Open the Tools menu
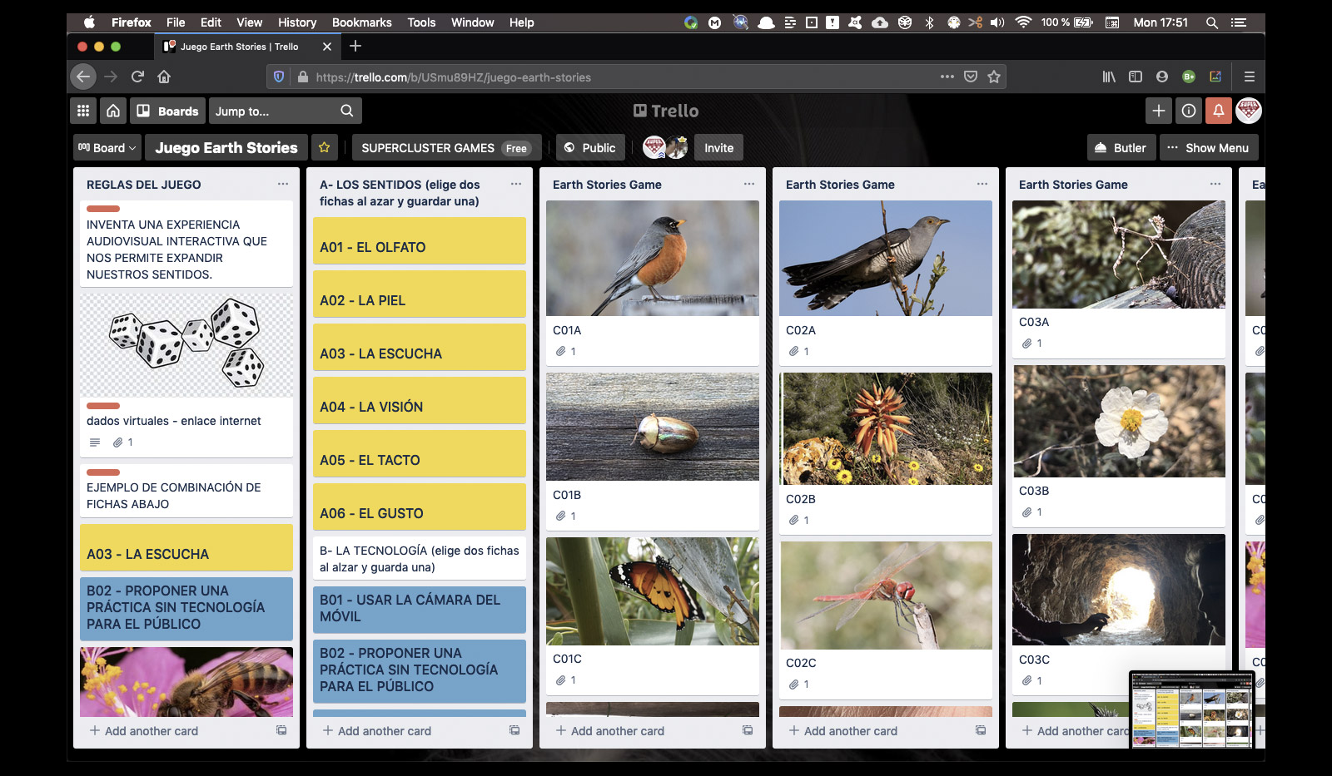 (x=421, y=22)
